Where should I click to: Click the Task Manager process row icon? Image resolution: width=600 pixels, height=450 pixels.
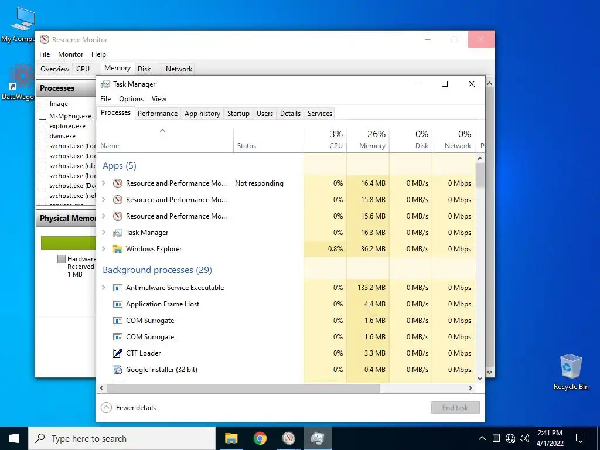click(x=117, y=233)
